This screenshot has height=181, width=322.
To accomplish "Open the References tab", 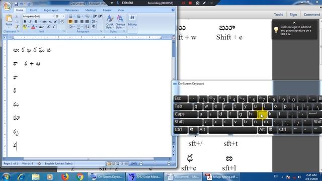I will tap(72, 10).
